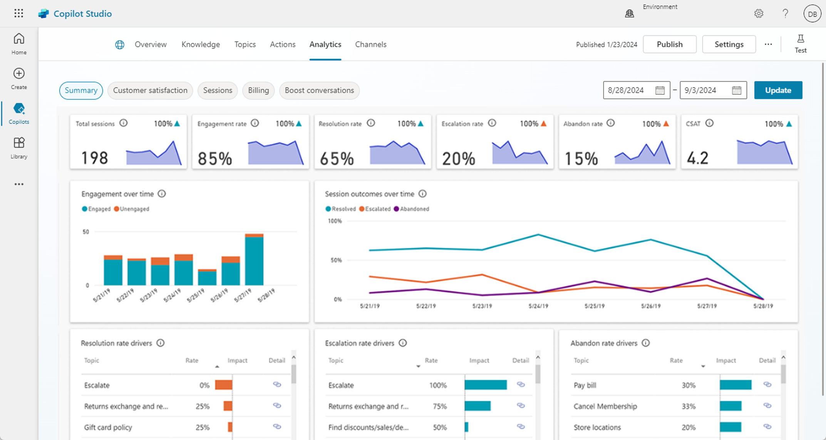Click the Publish button
This screenshot has height=440, width=826.
click(669, 44)
